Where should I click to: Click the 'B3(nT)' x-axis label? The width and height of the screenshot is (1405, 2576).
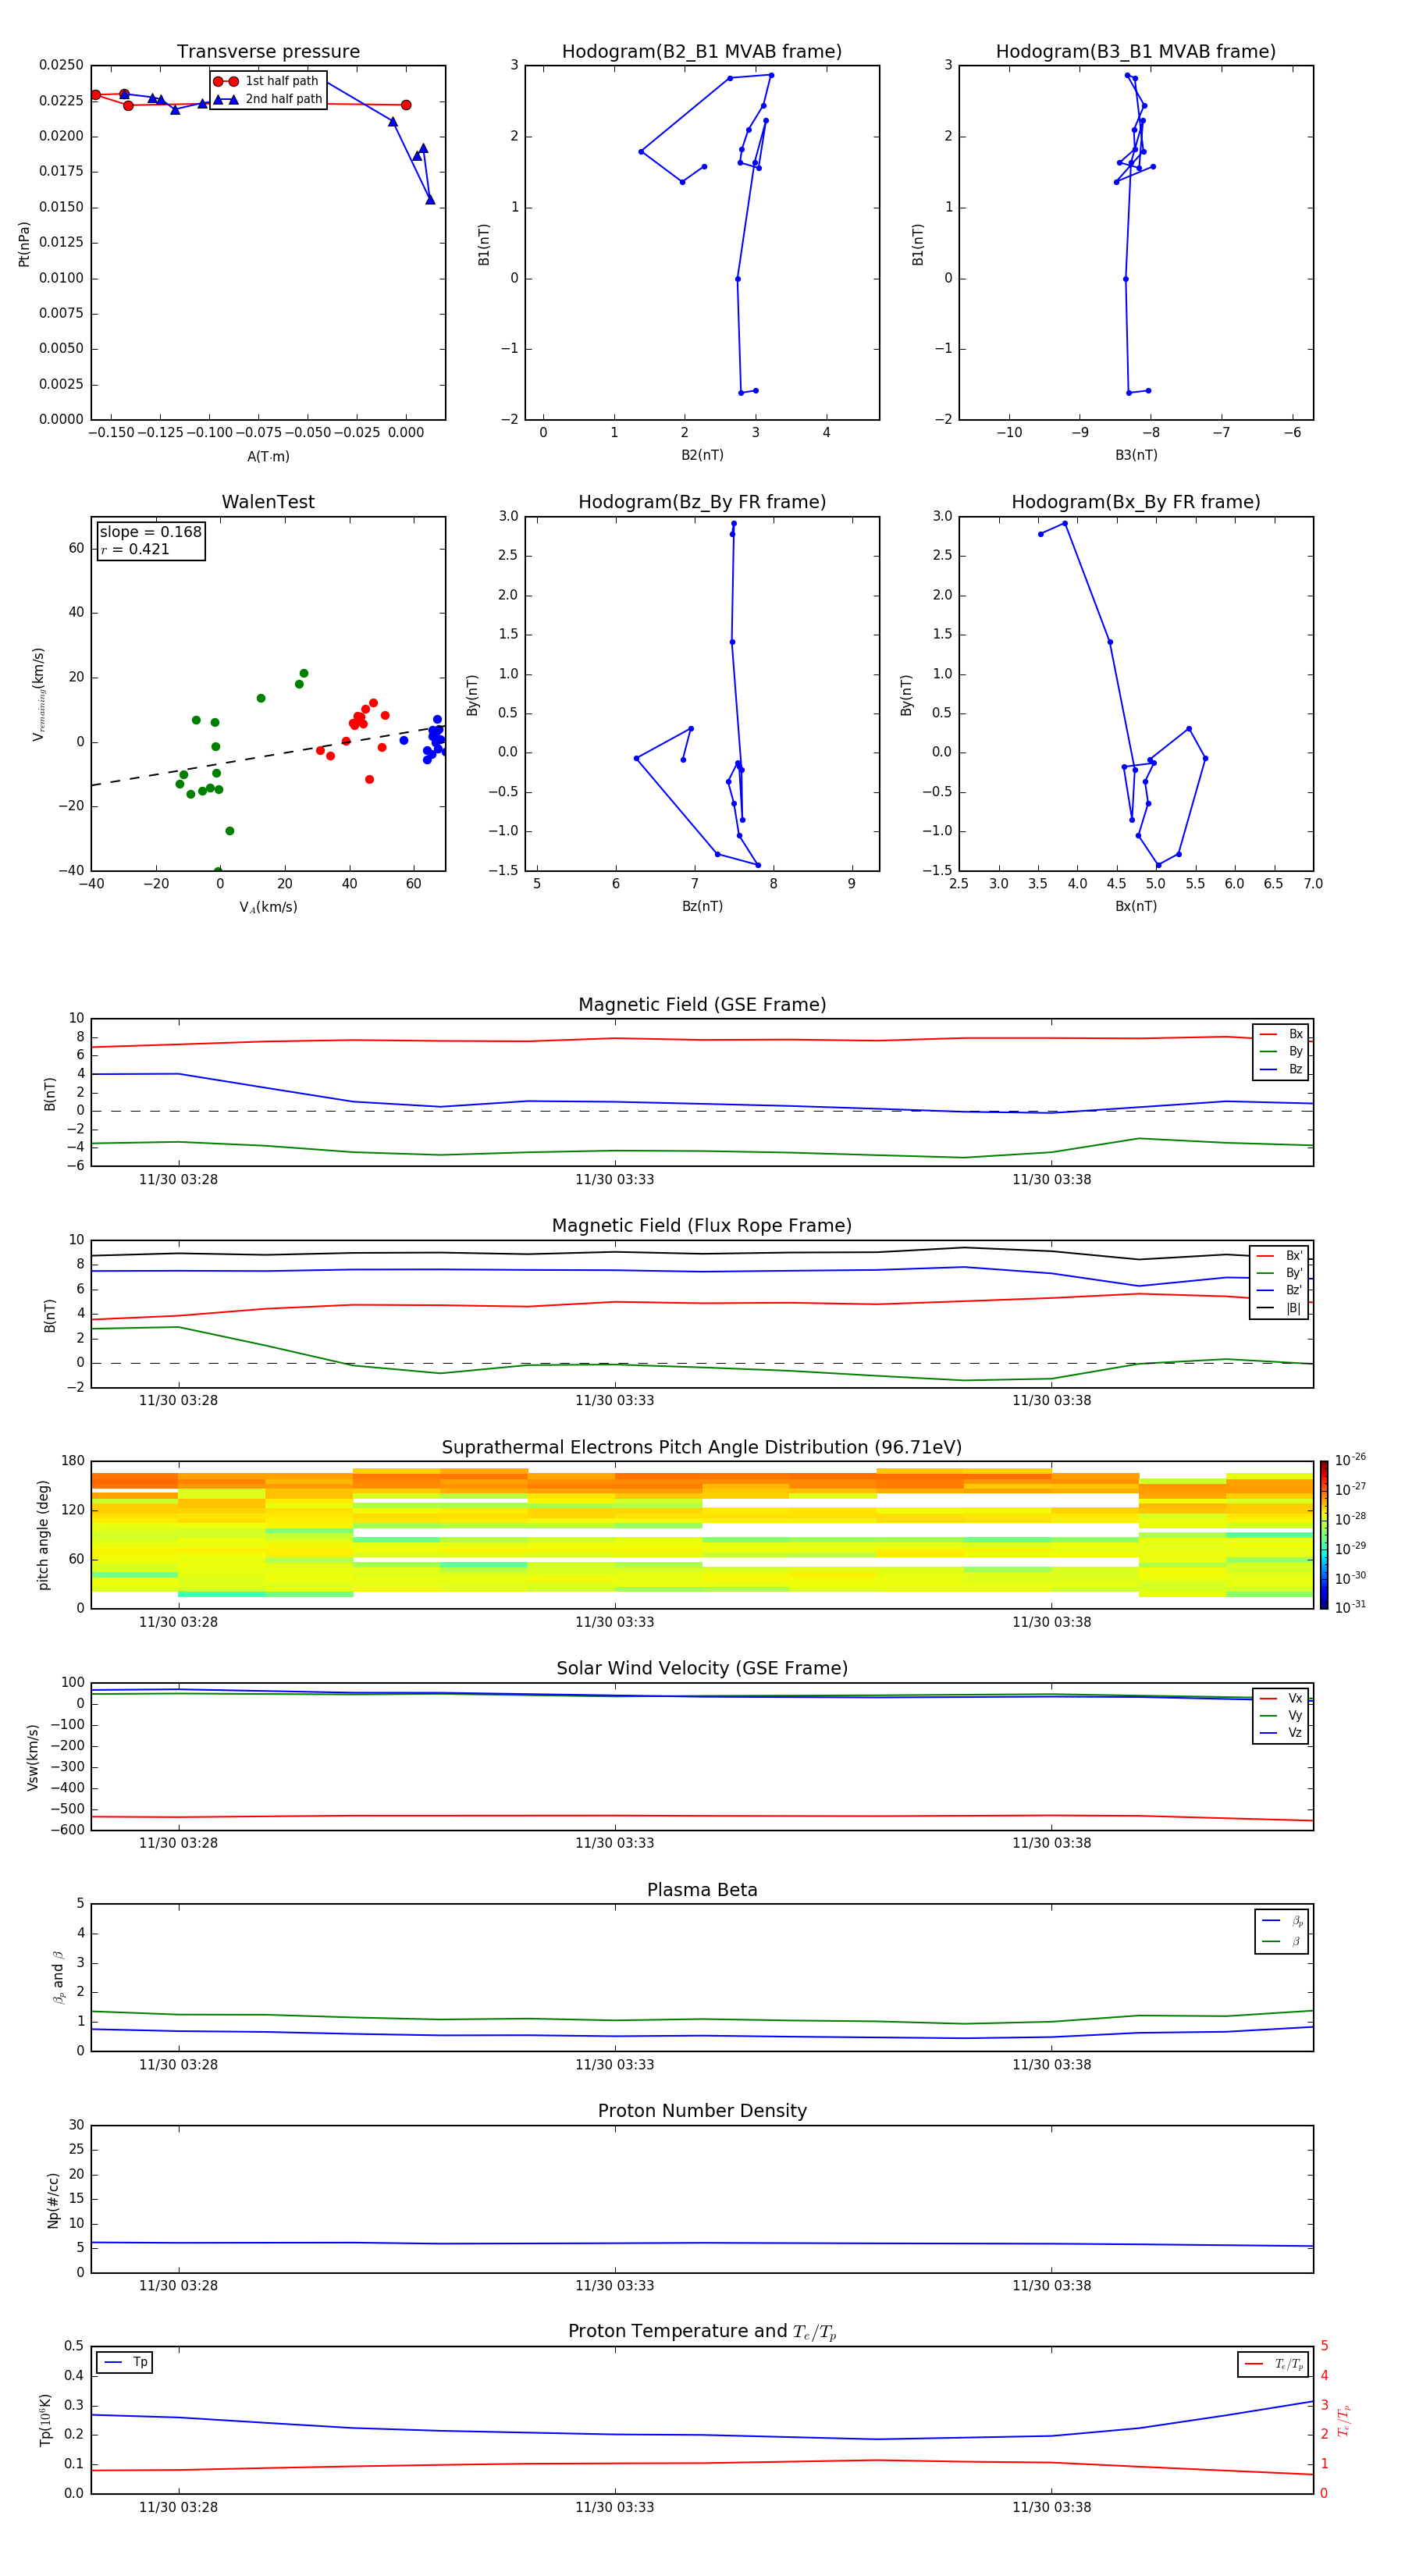[x=1136, y=455]
